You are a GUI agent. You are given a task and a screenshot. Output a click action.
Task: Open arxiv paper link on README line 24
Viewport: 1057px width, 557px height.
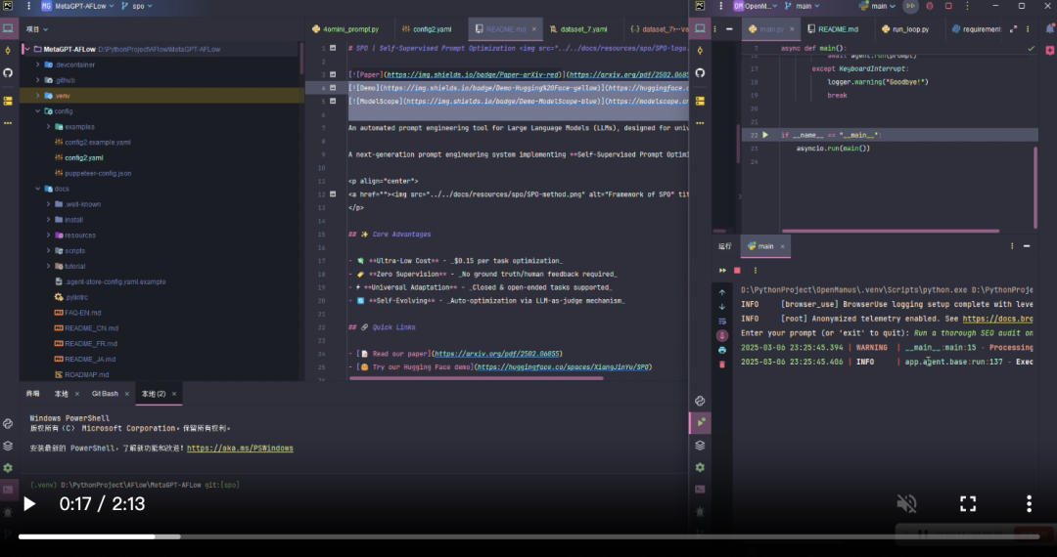[498, 354]
